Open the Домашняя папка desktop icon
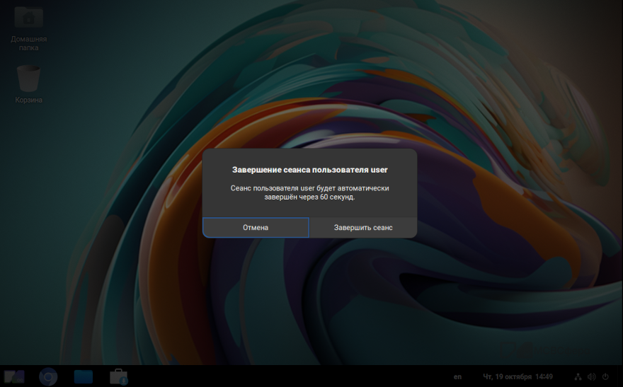Screen dimensions: 623x387 [29, 17]
